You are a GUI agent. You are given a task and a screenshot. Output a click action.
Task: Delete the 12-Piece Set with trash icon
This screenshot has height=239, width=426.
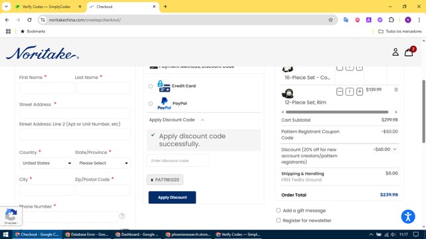tap(396, 90)
